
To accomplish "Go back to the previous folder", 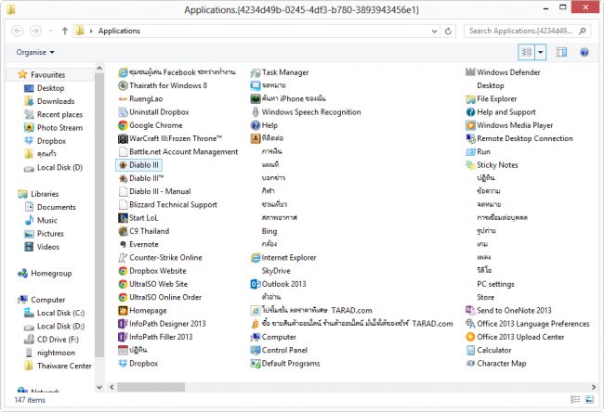I will click(18, 31).
